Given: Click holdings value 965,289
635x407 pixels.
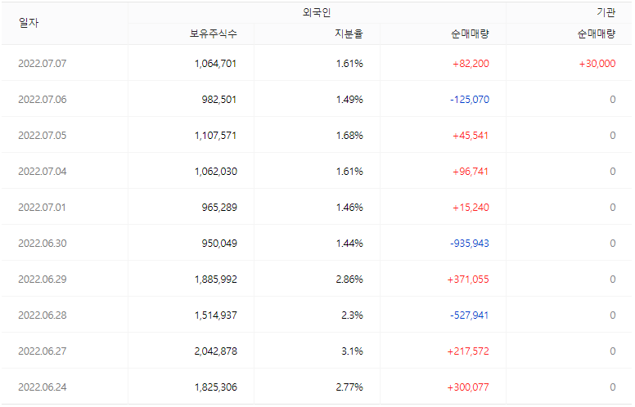Looking at the screenshot, I should tap(219, 208).
